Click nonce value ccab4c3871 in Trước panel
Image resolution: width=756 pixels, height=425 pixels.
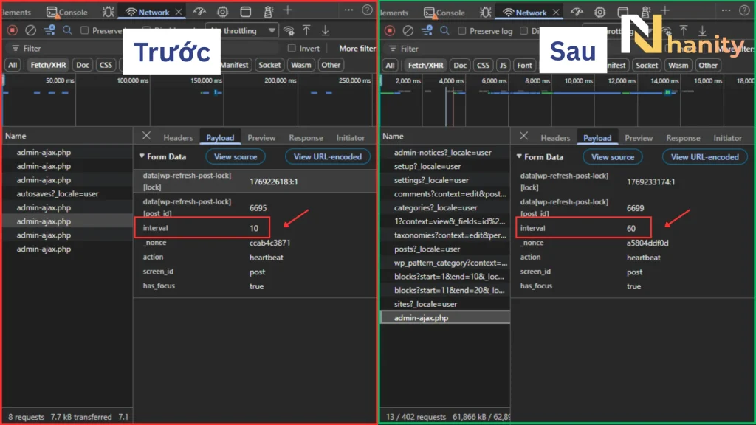(x=269, y=243)
